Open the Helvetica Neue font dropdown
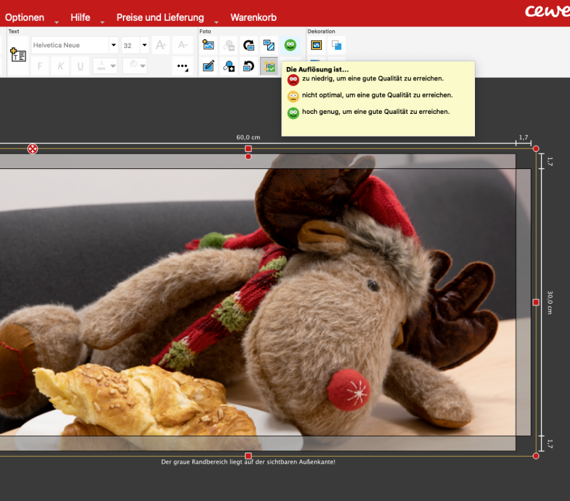Viewport: 570px width, 501px height. (113, 45)
